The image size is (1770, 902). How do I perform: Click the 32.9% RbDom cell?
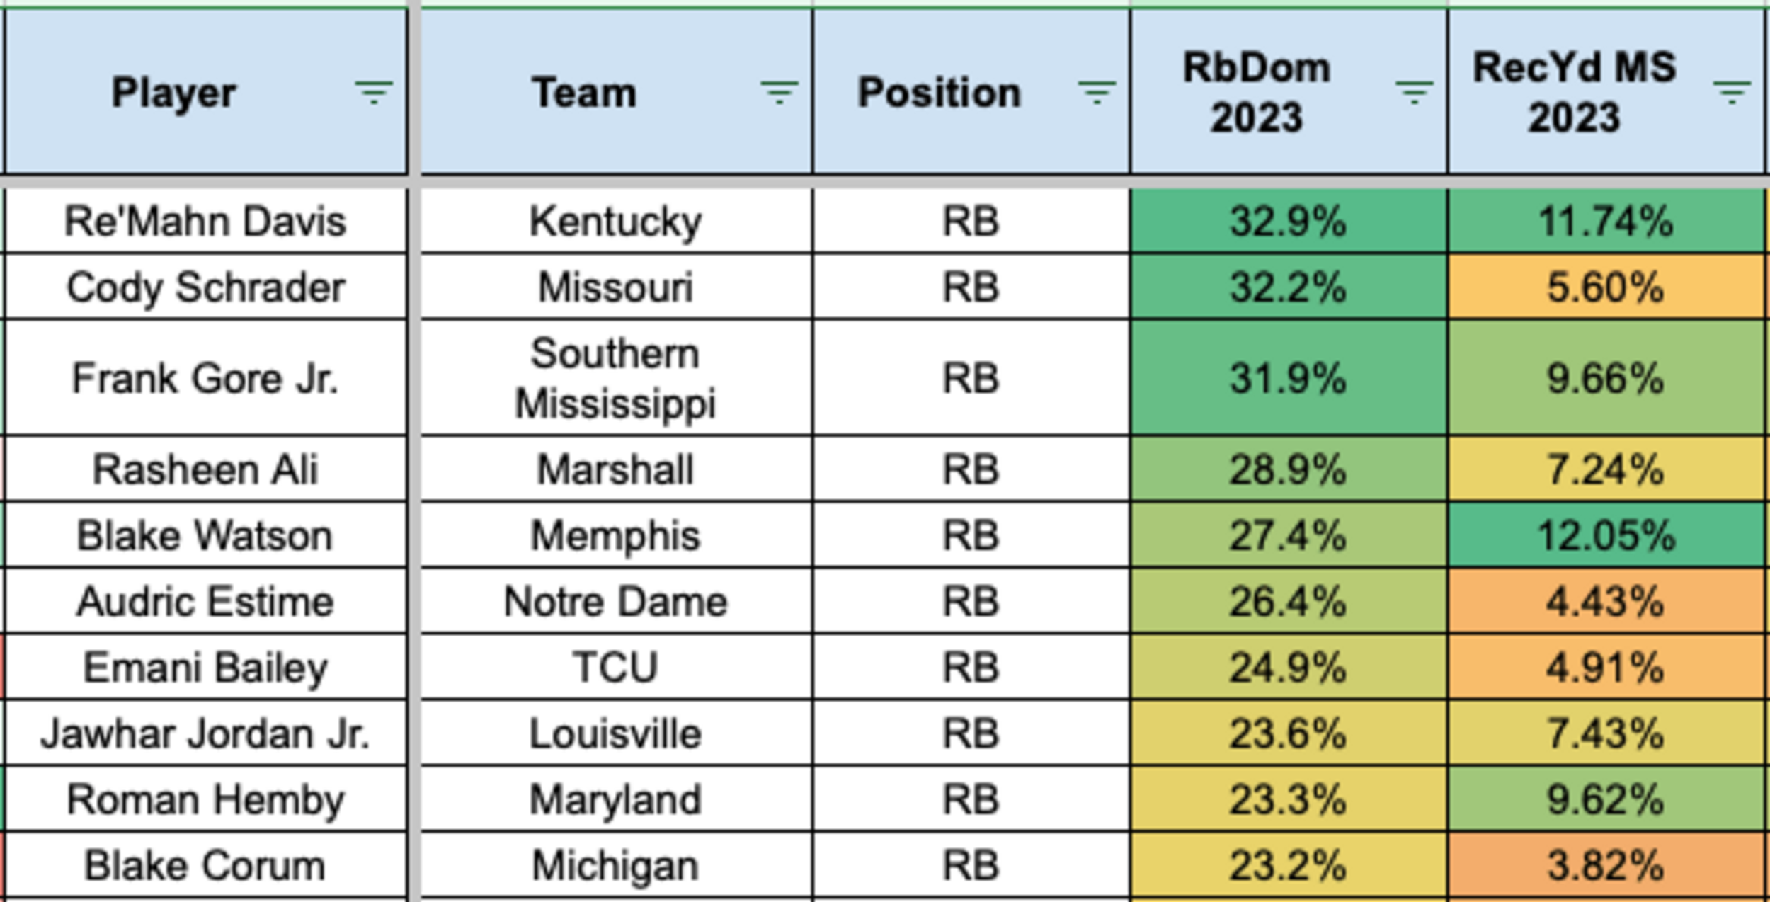(1288, 221)
